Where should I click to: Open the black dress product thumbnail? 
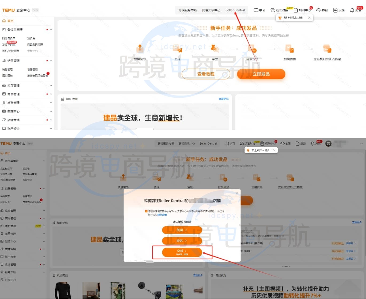(63, 290)
